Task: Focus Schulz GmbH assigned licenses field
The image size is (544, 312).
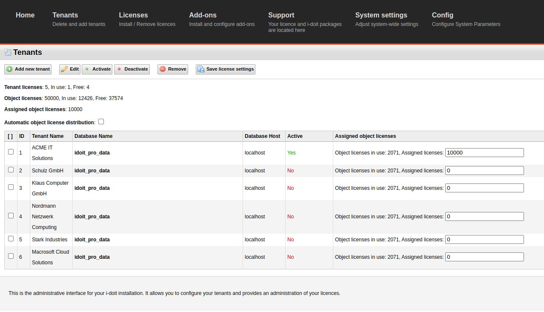Action: [484, 171]
